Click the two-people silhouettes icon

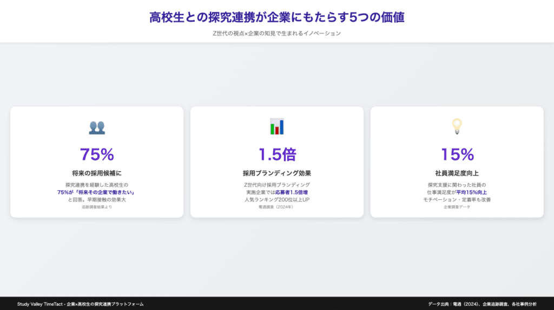tap(97, 127)
